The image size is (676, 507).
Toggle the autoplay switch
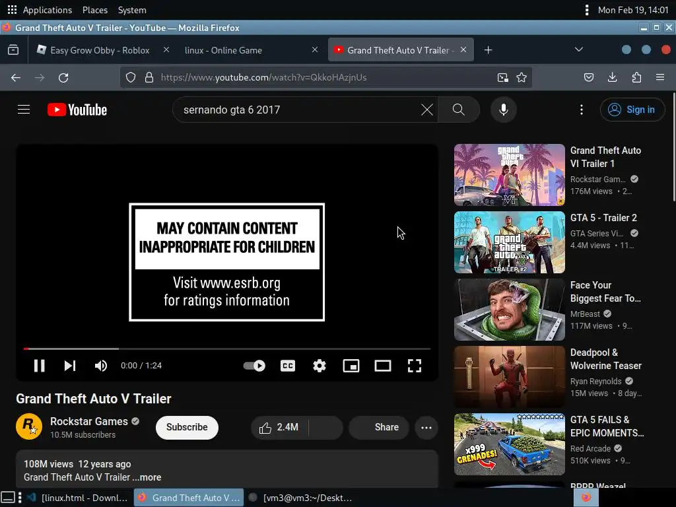pos(254,366)
